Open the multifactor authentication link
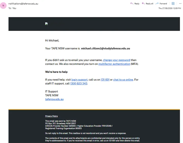183x143 pixels. (114, 64)
